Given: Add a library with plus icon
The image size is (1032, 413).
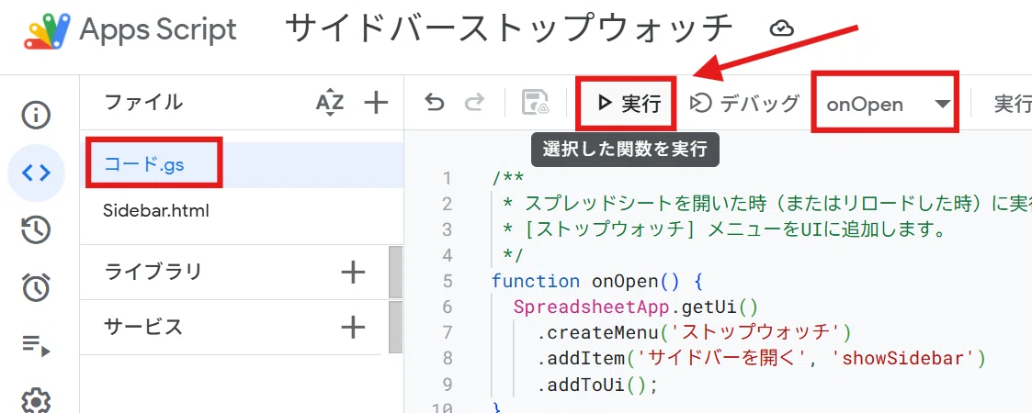Looking at the screenshot, I should [354, 272].
